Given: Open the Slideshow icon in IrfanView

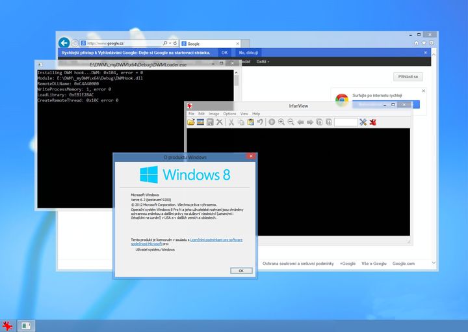Looking at the screenshot, I should tap(201, 122).
